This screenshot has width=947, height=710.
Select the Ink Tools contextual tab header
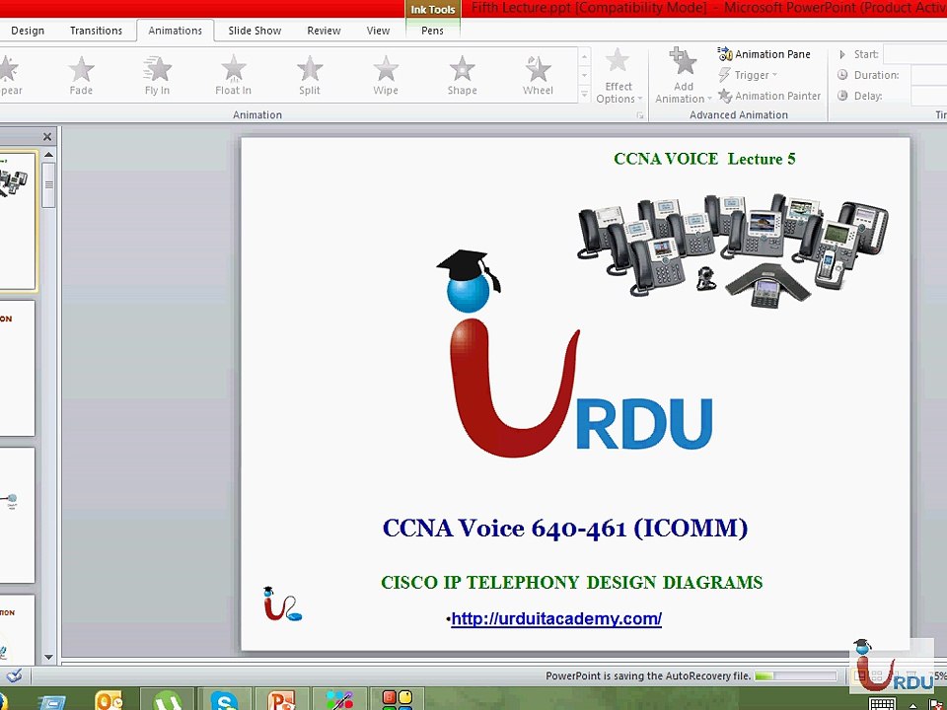tap(432, 9)
